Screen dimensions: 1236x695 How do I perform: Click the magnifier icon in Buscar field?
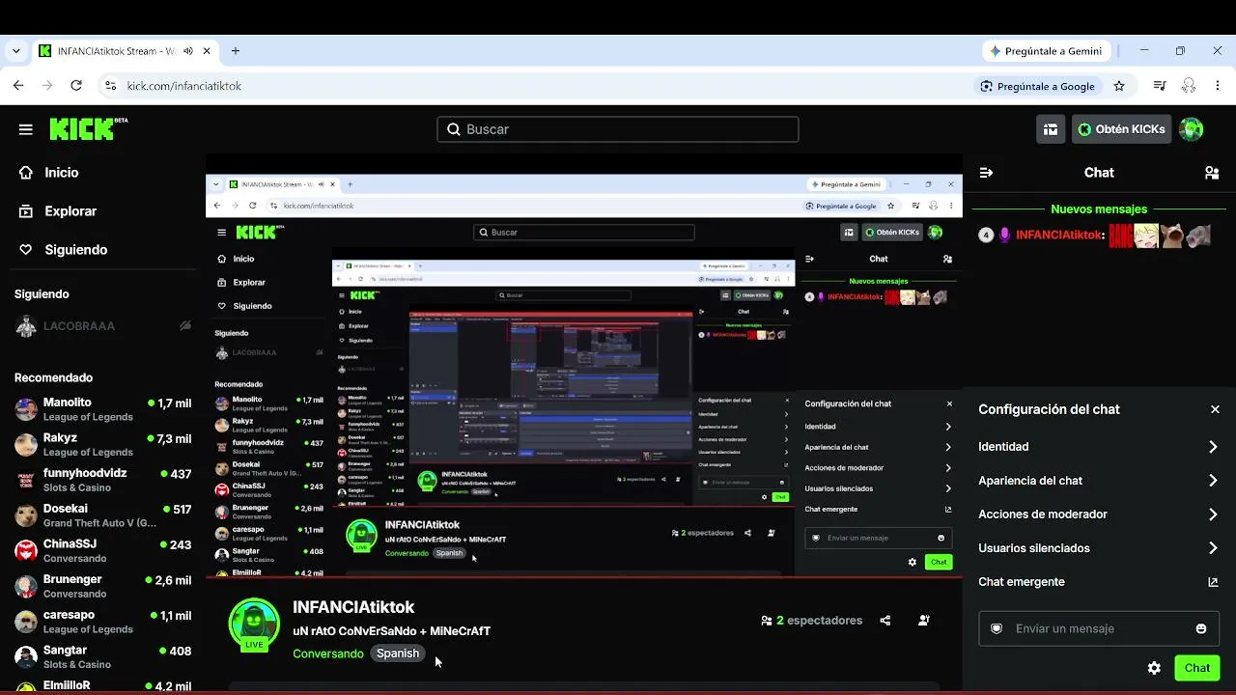click(x=454, y=129)
